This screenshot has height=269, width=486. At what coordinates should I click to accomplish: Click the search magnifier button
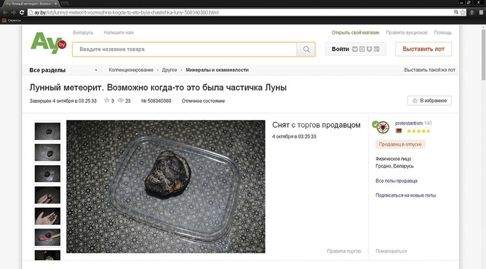click(306, 49)
